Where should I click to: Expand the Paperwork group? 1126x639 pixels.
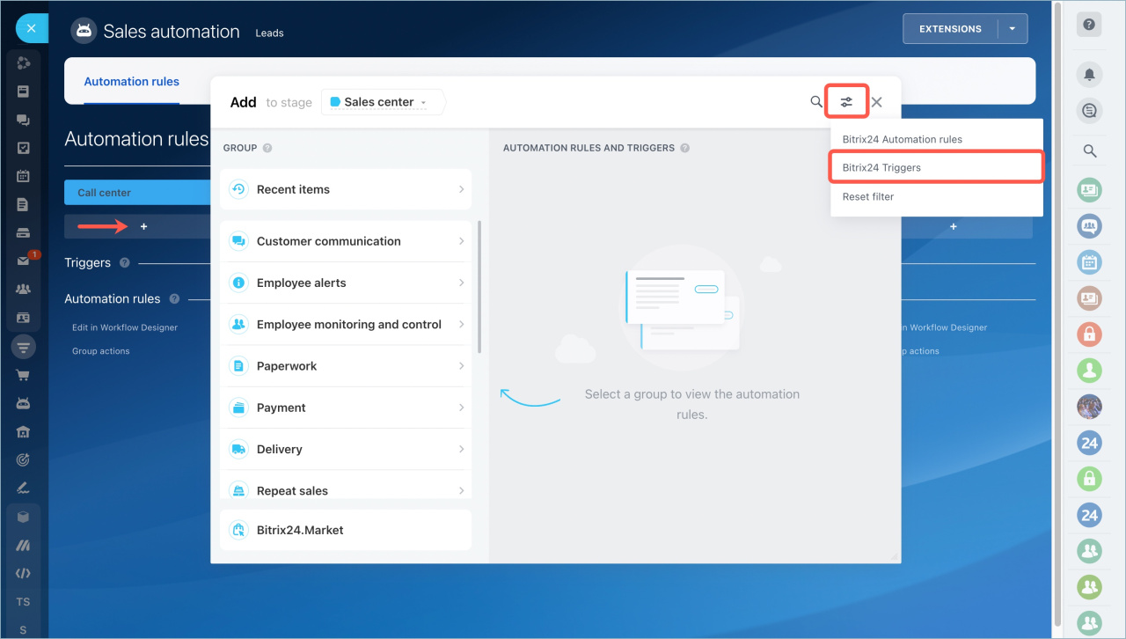pos(346,366)
